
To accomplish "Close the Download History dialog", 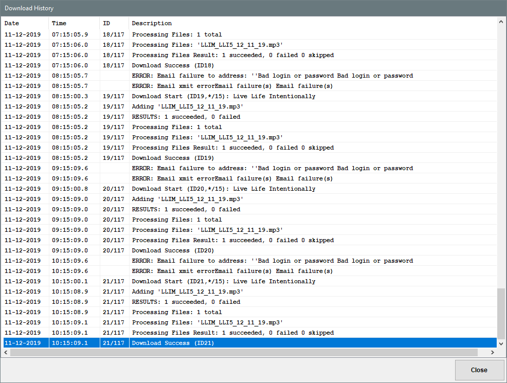I will (x=479, y=370).
